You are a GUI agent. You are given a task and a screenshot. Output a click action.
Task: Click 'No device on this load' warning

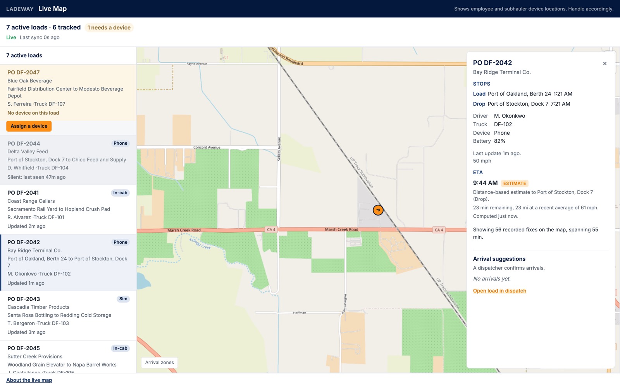click(33, 113)
